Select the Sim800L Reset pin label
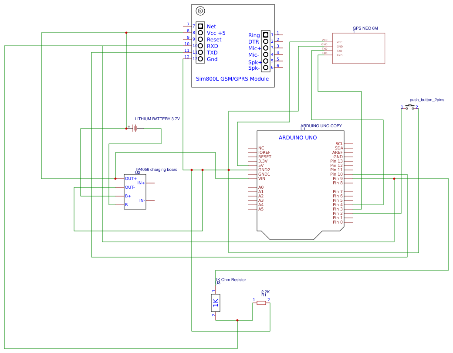 tap(214, 40)
